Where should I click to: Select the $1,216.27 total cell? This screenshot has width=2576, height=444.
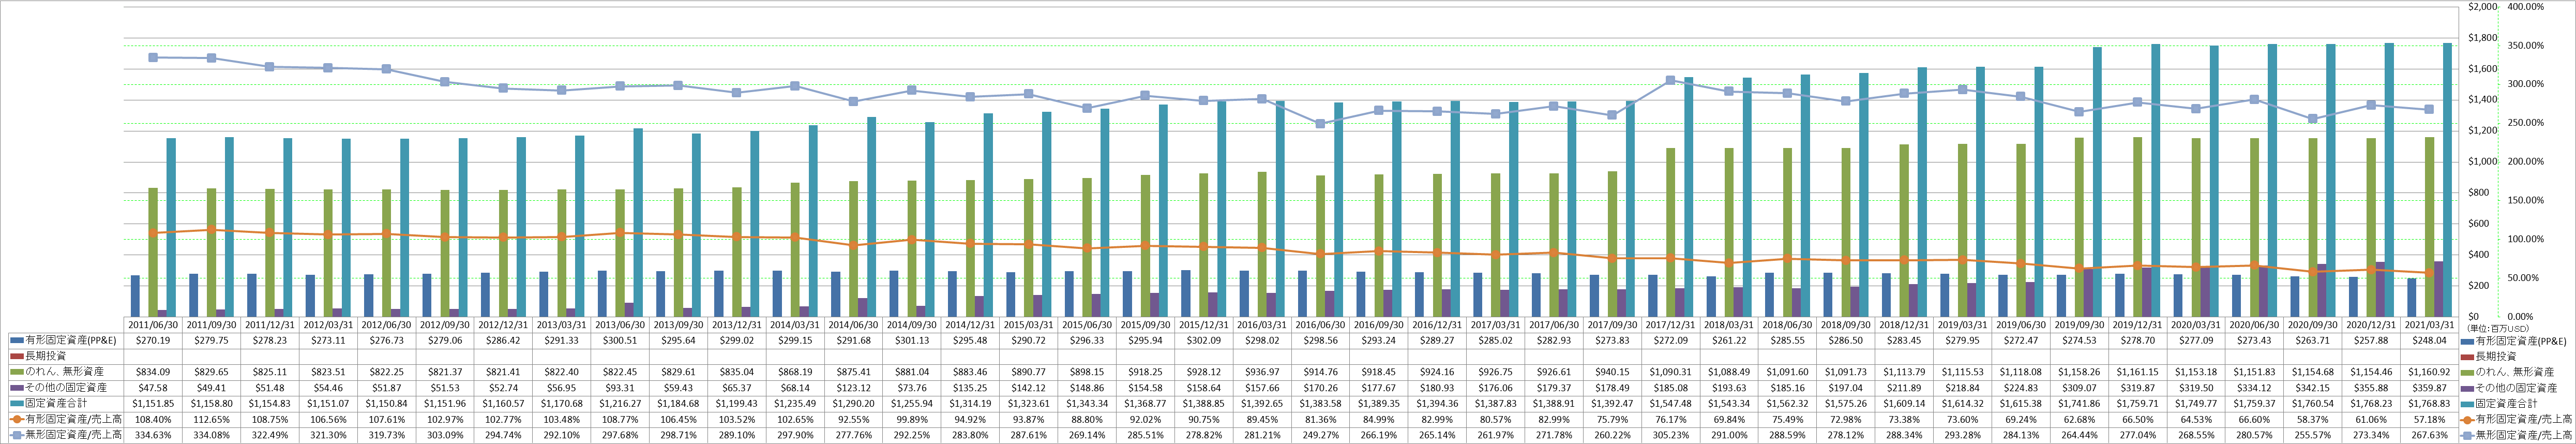coord(621,403)
